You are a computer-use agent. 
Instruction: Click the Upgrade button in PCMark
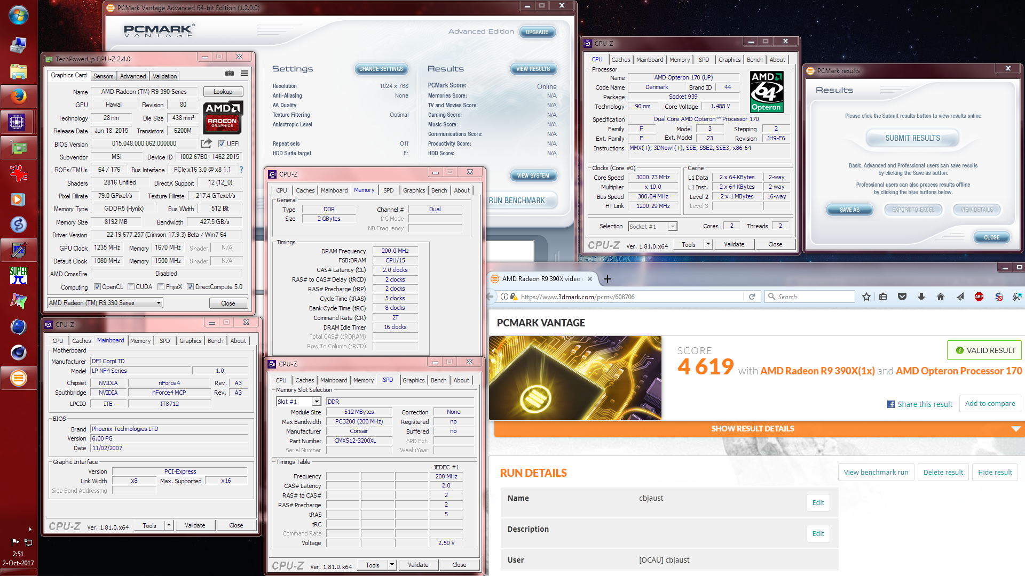point(537,32)
